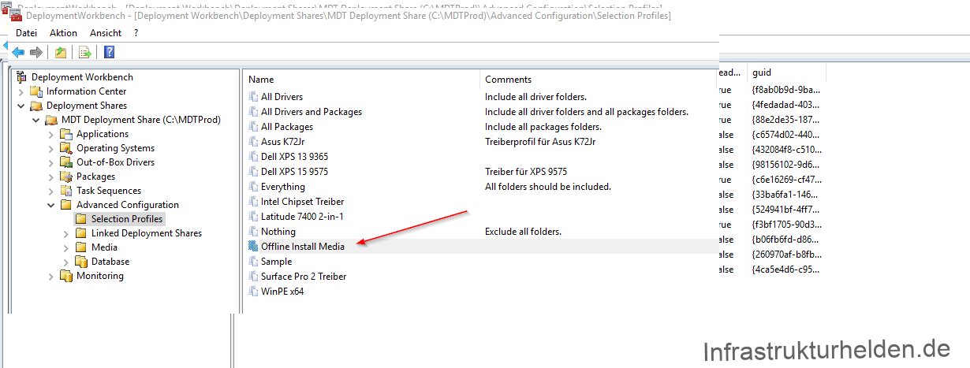970x368 pixels.
Task: Expand the Applications node
Action: click(x=51, y=134)
